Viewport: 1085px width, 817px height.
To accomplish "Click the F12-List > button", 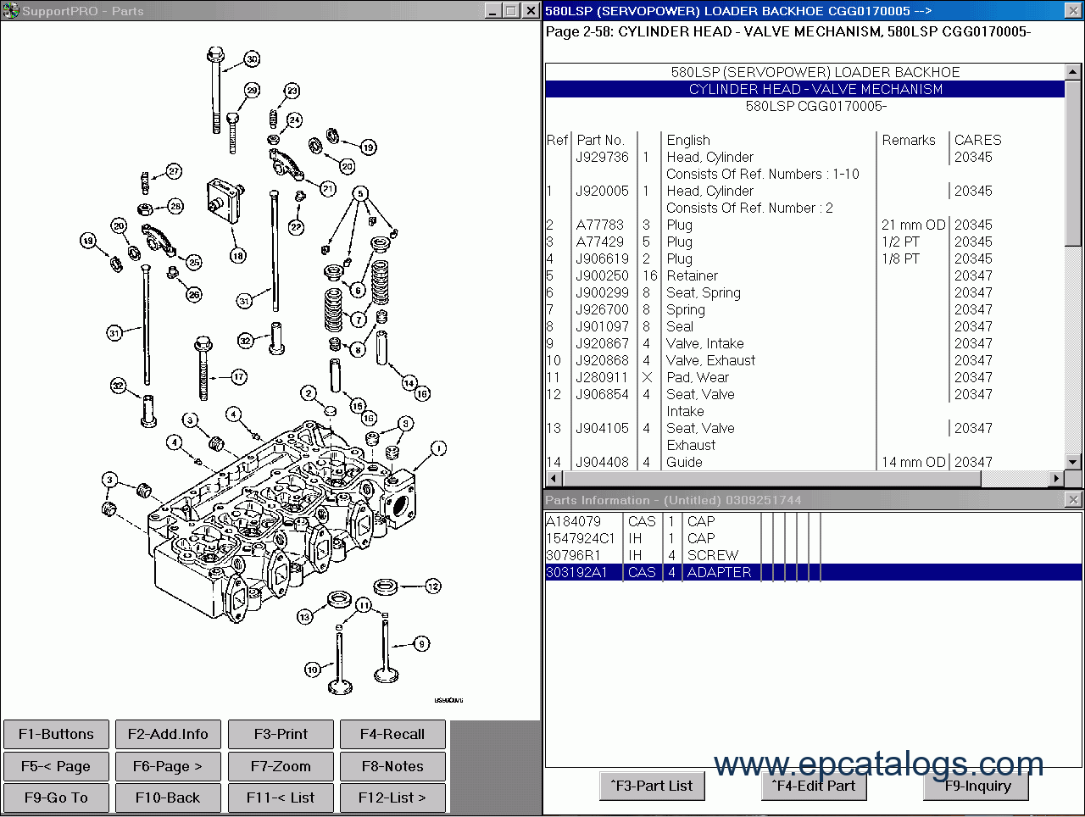I will pyautogui.click(x=392, y=798).
